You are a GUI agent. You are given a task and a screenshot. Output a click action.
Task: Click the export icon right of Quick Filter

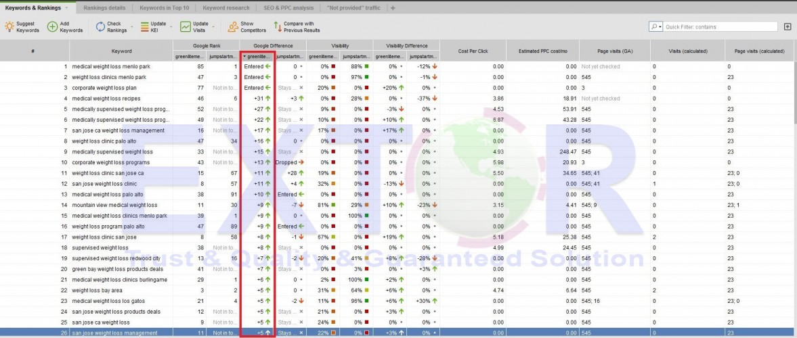[x=788, y=26]
